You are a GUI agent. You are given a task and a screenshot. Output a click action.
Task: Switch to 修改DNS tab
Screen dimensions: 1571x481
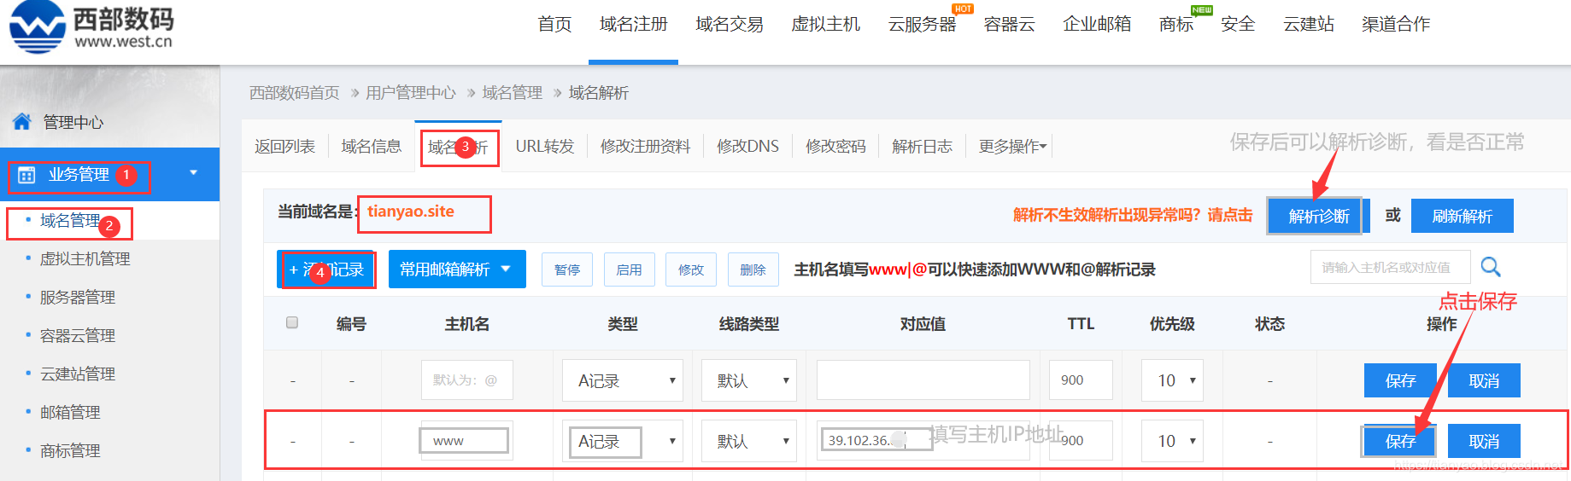(x=747, y=147)
